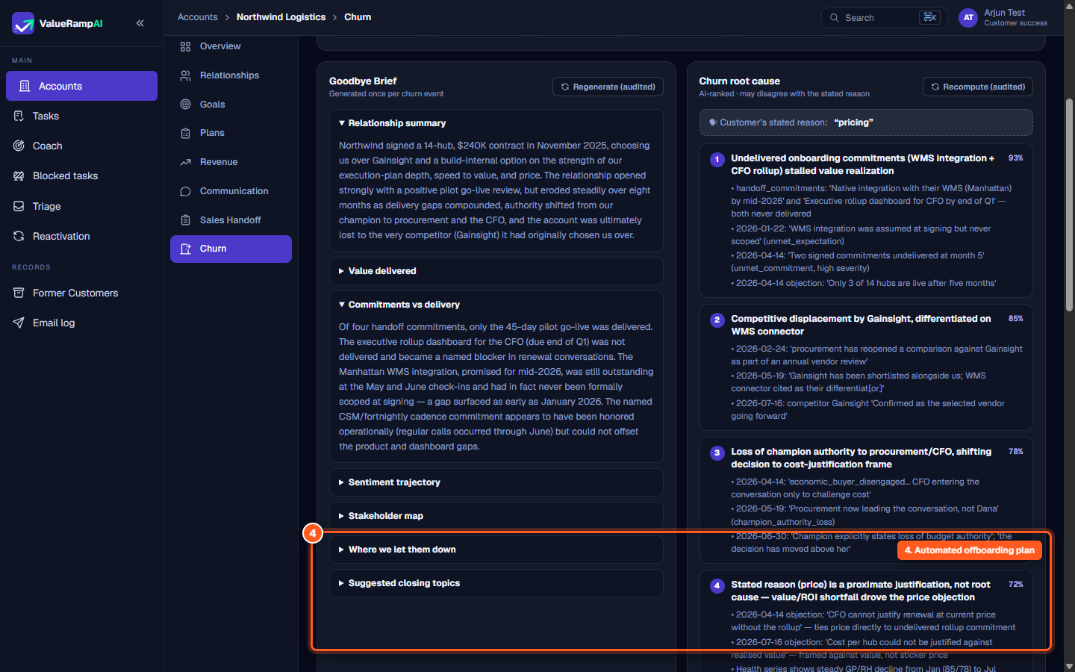Click the Regenerate refresh icon
The width and height of the screenshot is (1075, 672).
[x=565, y=87]
